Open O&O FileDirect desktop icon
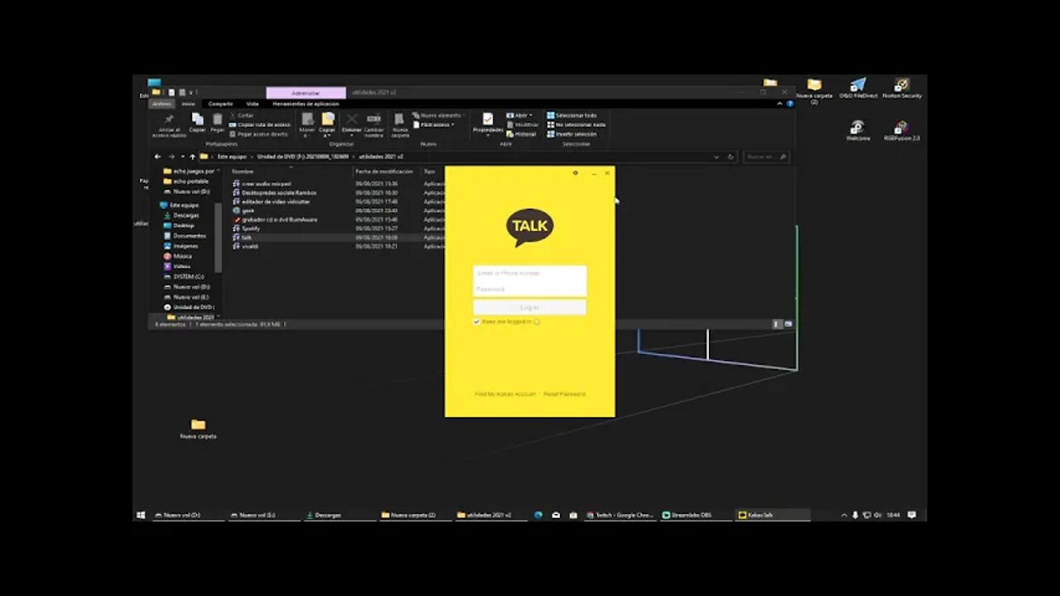The image size is (1060, 596). click(x=858, y=89)
